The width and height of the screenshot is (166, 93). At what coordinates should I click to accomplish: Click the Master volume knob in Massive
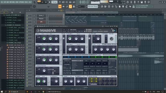111,39
